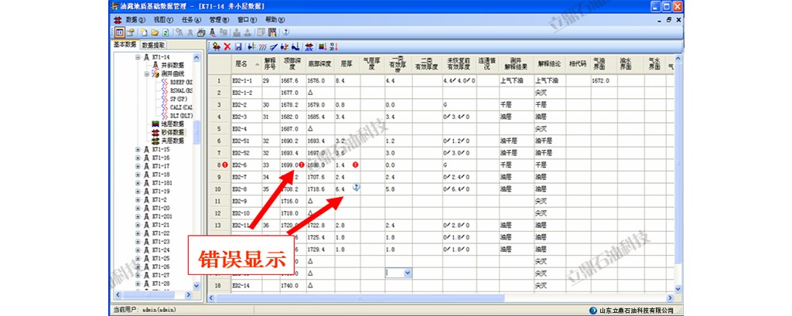Click the 10/20 numeric sort icon
This screenshot has width=792, height=316.
coord(333,46)
